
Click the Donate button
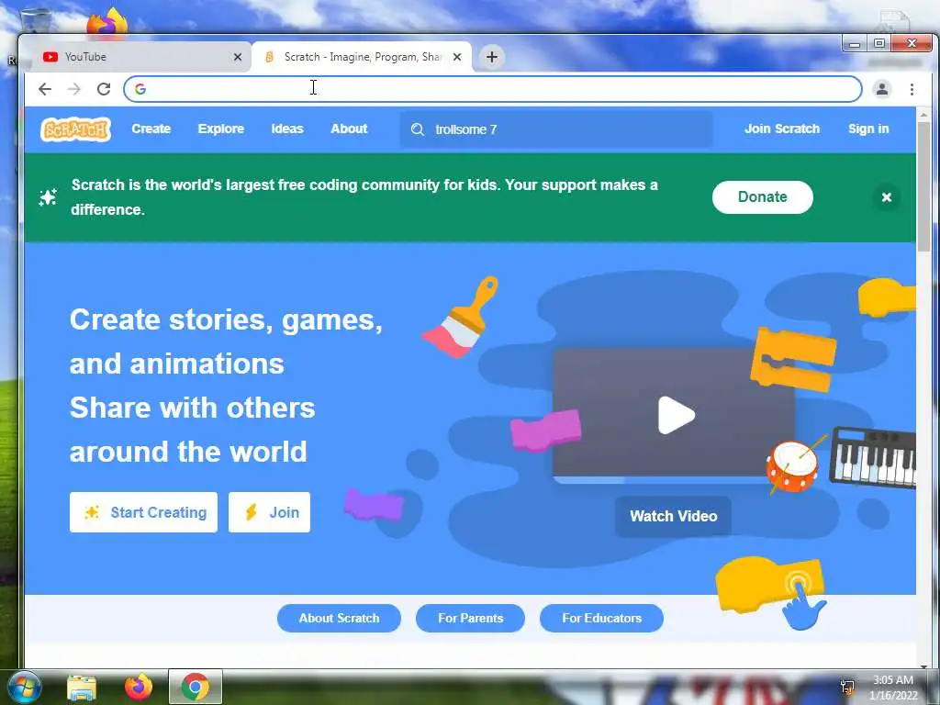[763, 196]
